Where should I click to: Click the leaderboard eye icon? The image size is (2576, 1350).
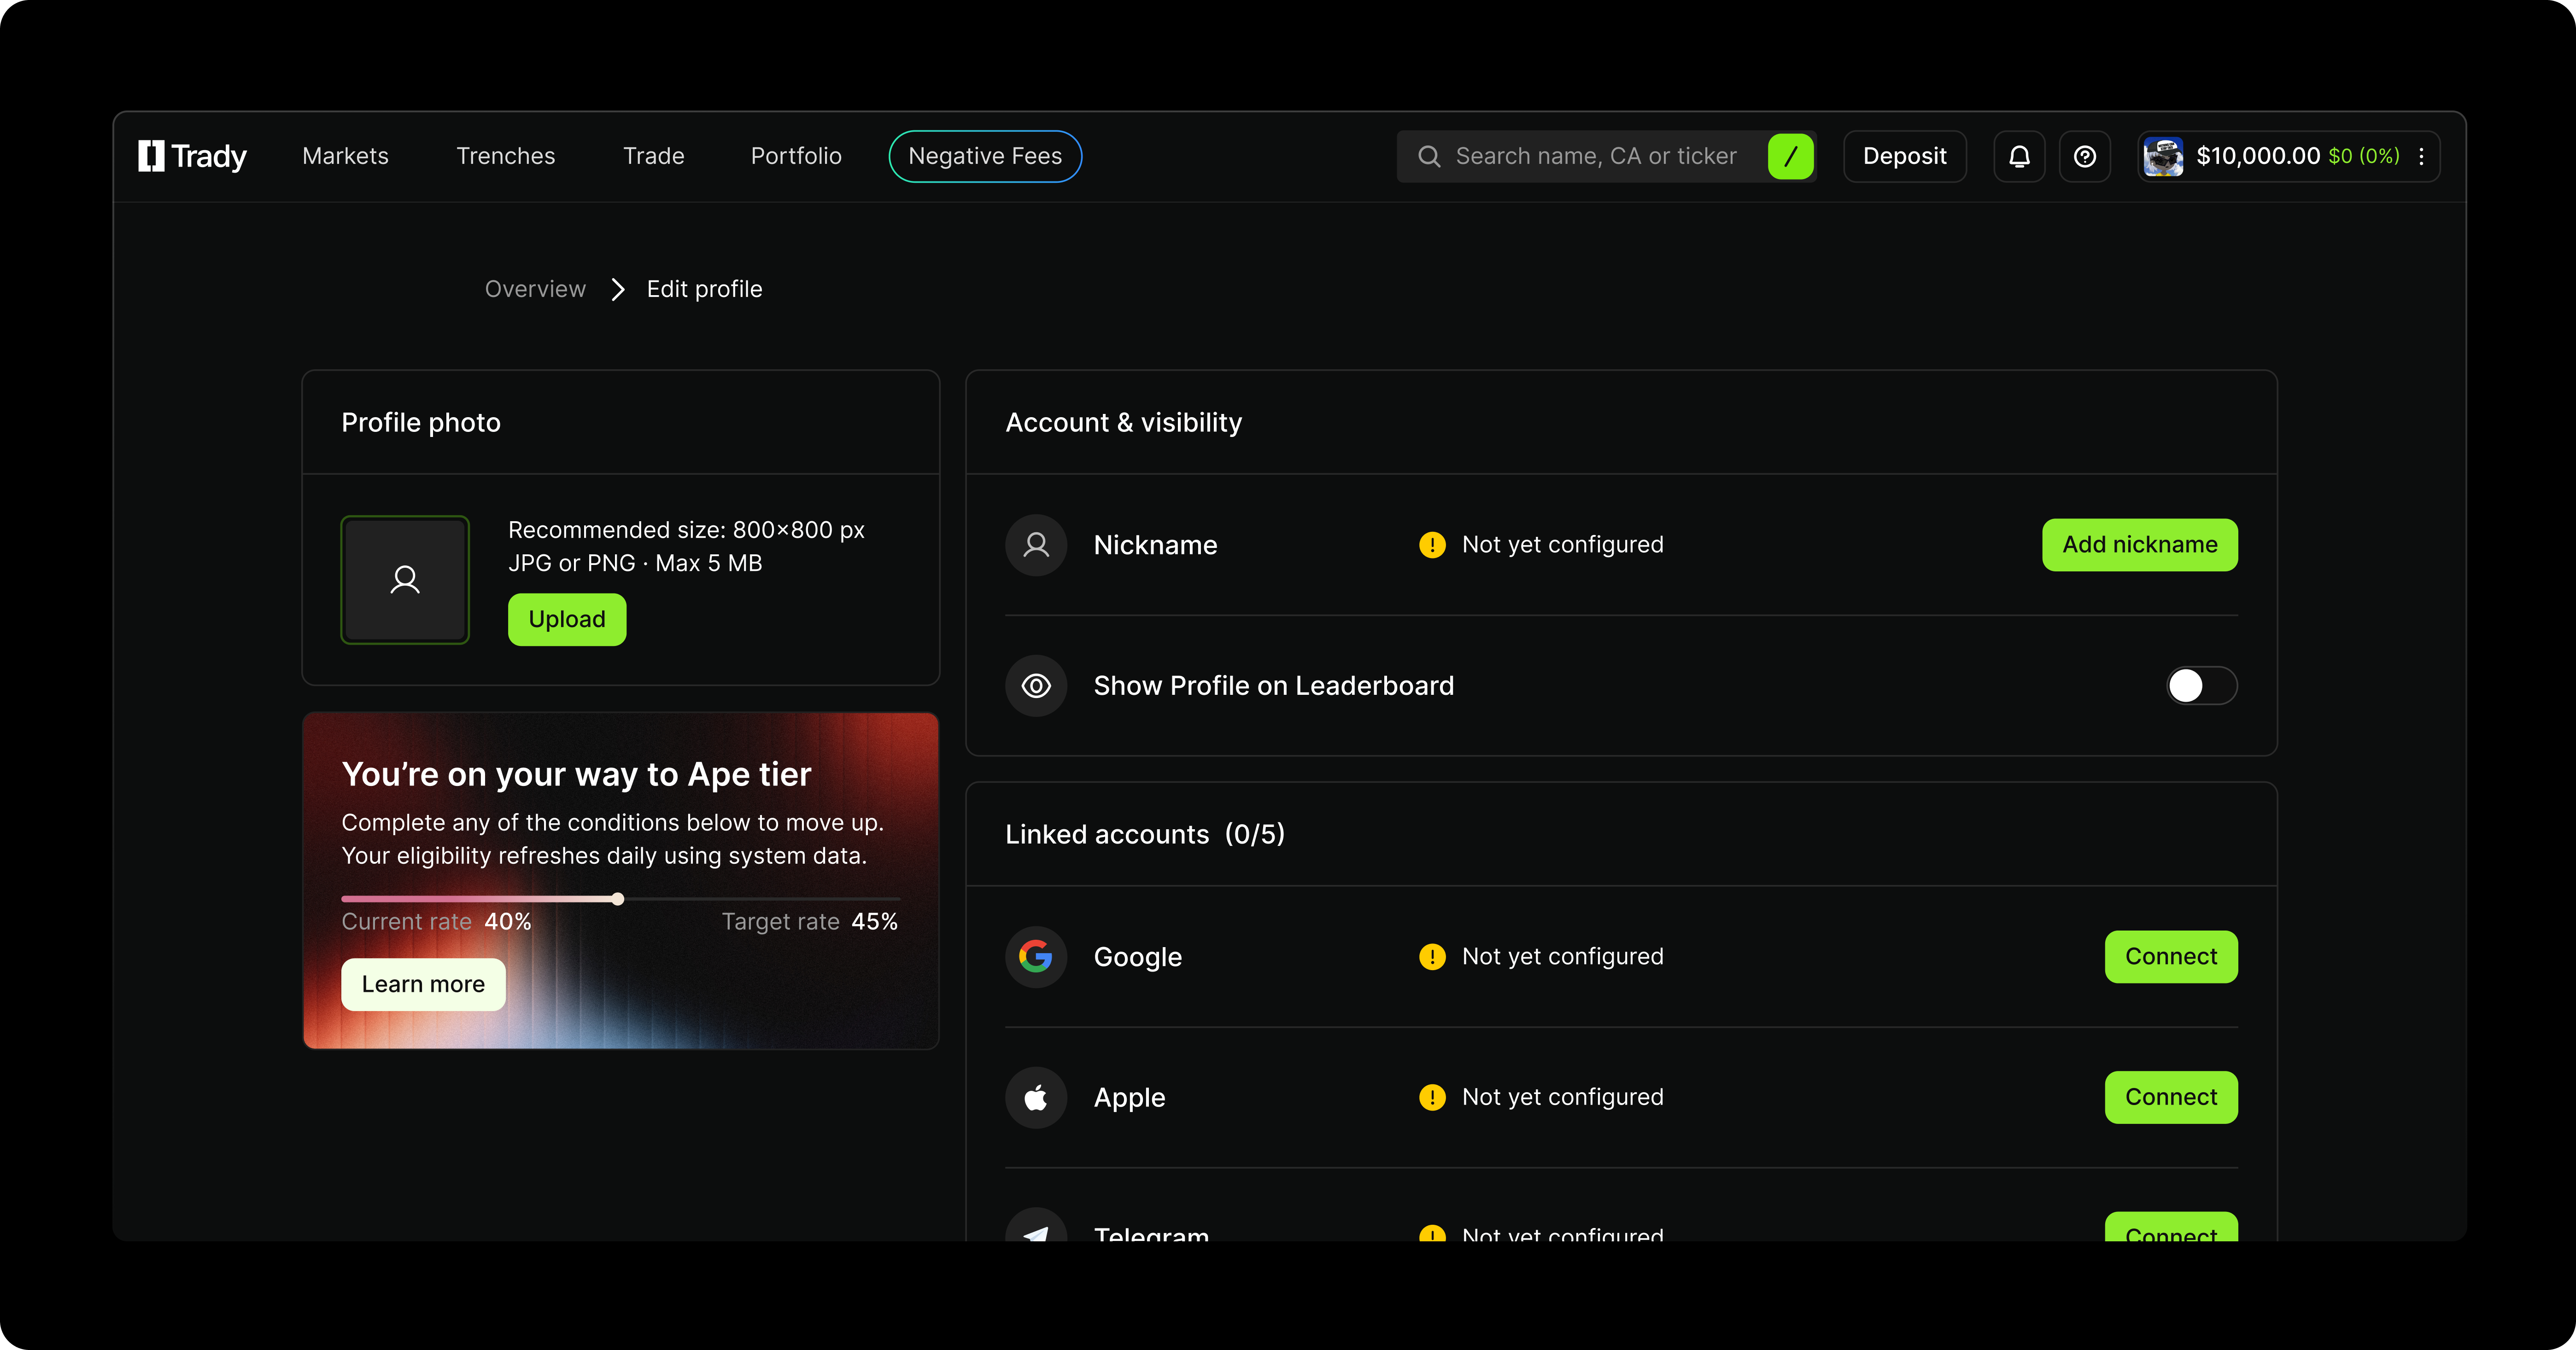coord(1036,686)
